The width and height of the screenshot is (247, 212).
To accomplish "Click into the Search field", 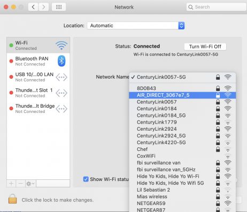I will [216, 7].
